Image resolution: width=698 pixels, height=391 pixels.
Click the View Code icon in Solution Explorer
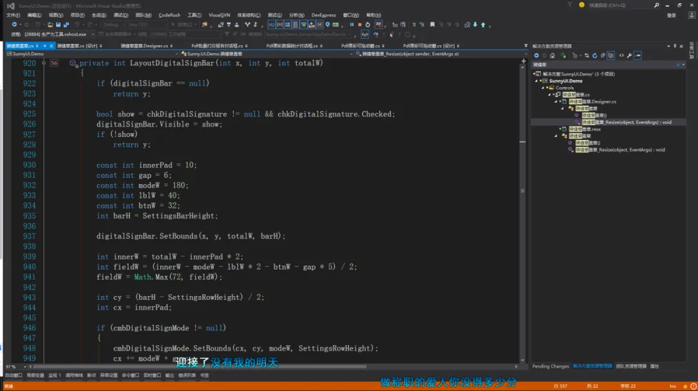coord(622,56)
